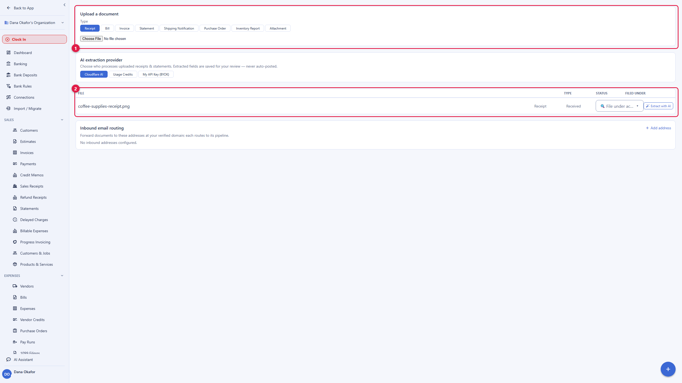Click Extract with AI for coffee-supplies-receipt.png

[658, 106]
